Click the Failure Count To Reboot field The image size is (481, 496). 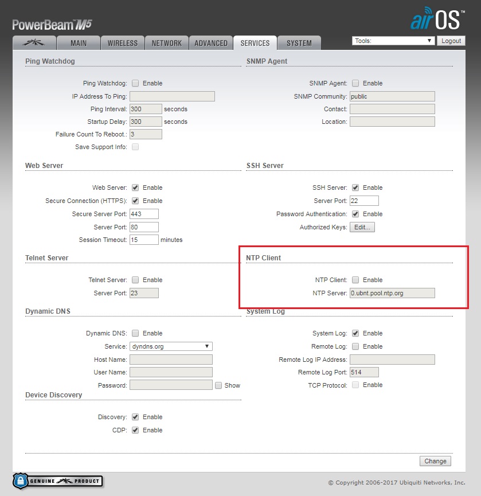click(146, 134)
